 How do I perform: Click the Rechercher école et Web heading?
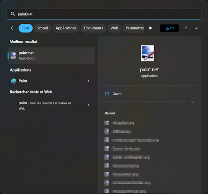31,92
